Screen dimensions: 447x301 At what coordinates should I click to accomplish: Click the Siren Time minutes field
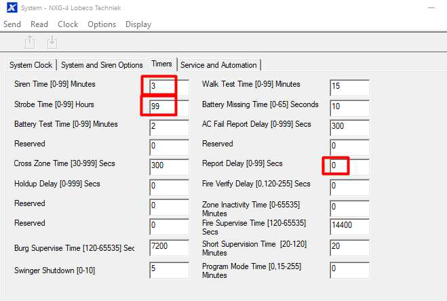170,88
